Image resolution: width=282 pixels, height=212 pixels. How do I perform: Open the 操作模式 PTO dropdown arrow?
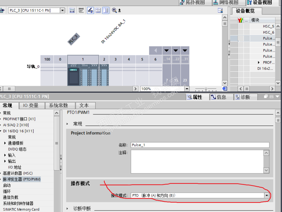pos(267,195)
